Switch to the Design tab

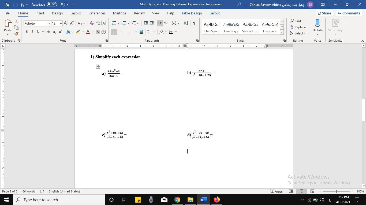[57, 13]
